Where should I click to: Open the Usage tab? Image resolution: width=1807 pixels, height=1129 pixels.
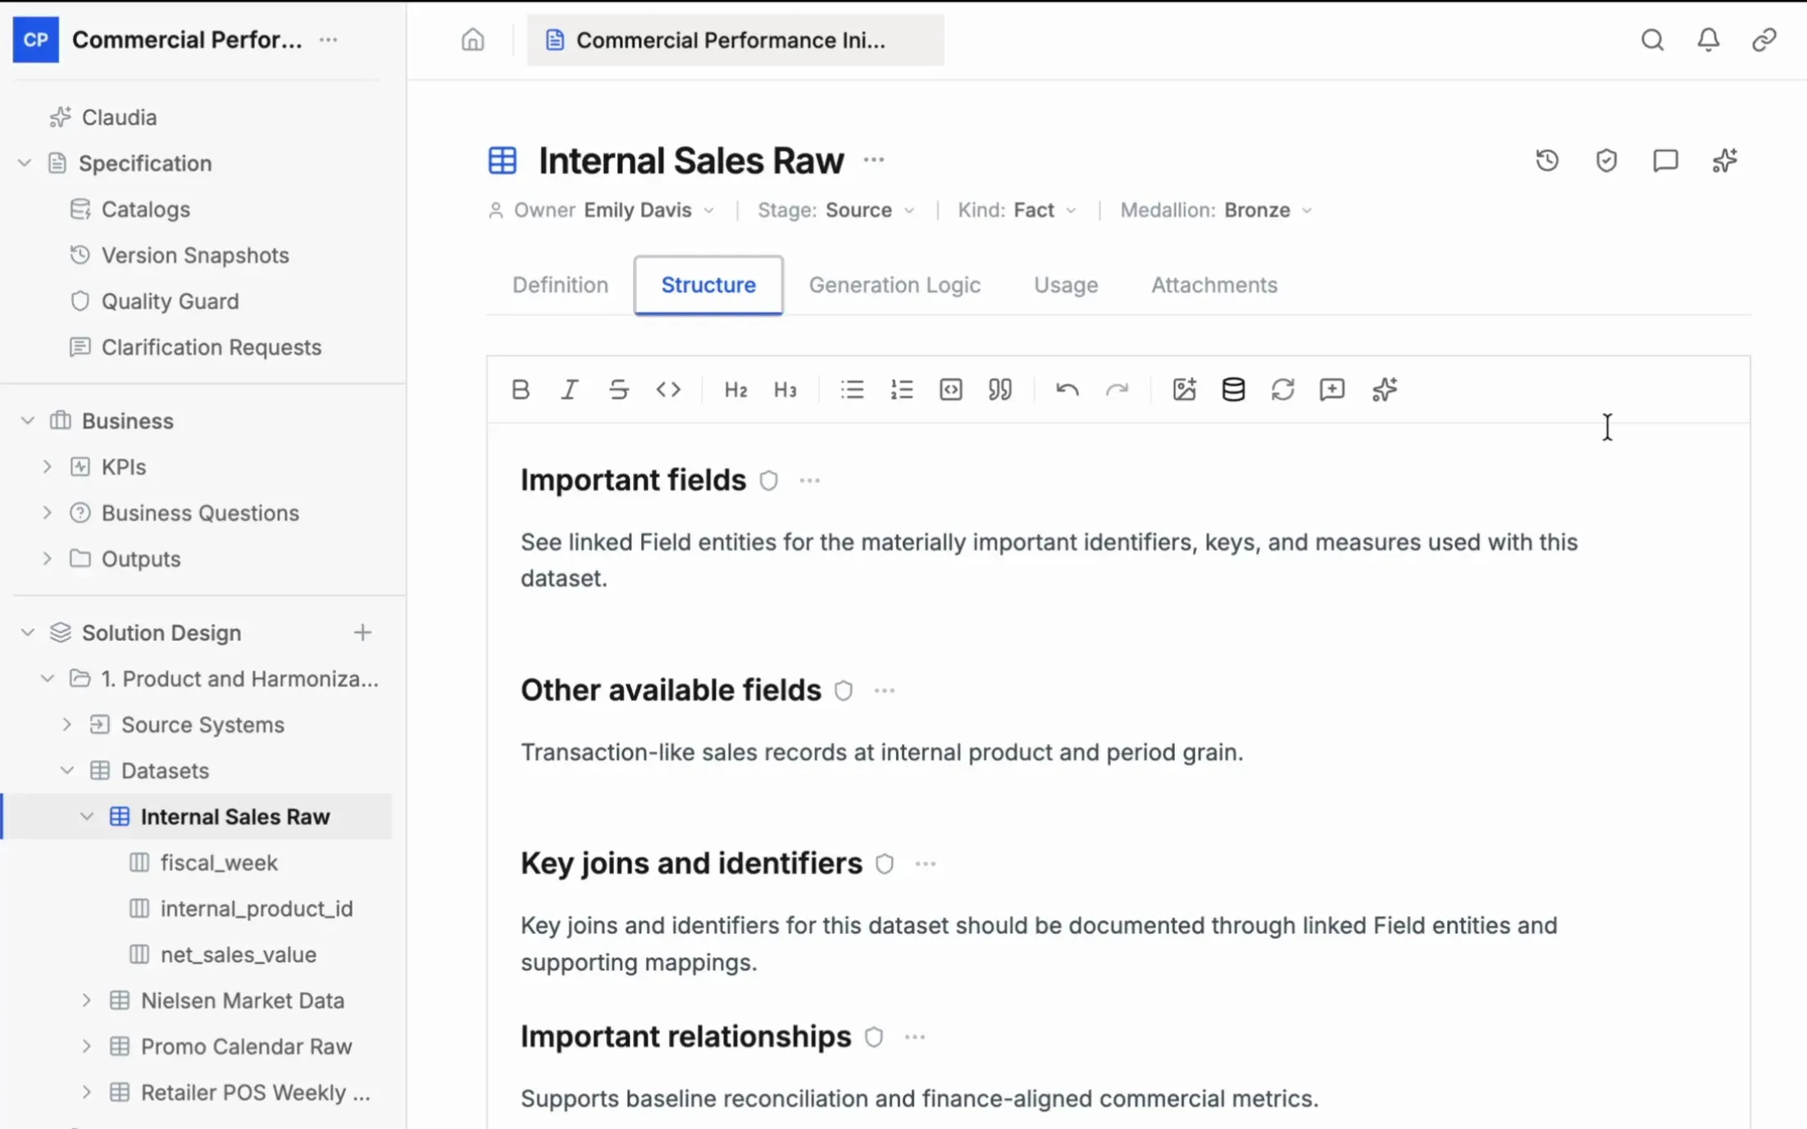click(x=1065, y=285)
